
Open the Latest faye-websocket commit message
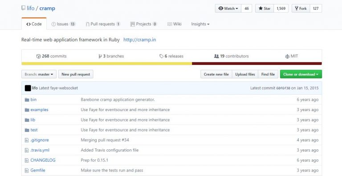(58, 88)
